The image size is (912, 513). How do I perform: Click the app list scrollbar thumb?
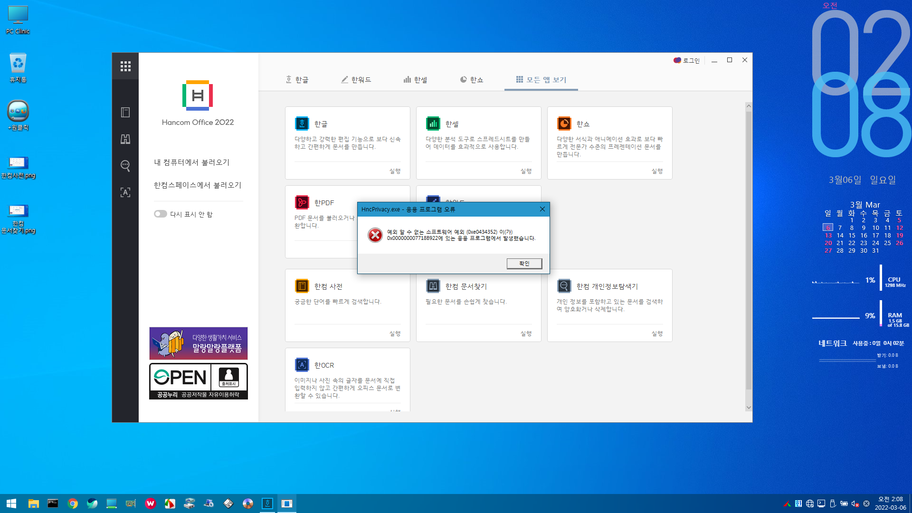[x=749, y=250]
